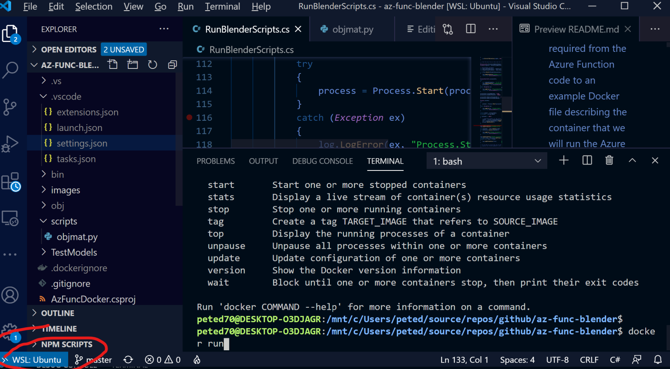
Task: Click the master branch in status bar
Action: tap(93, 360)
